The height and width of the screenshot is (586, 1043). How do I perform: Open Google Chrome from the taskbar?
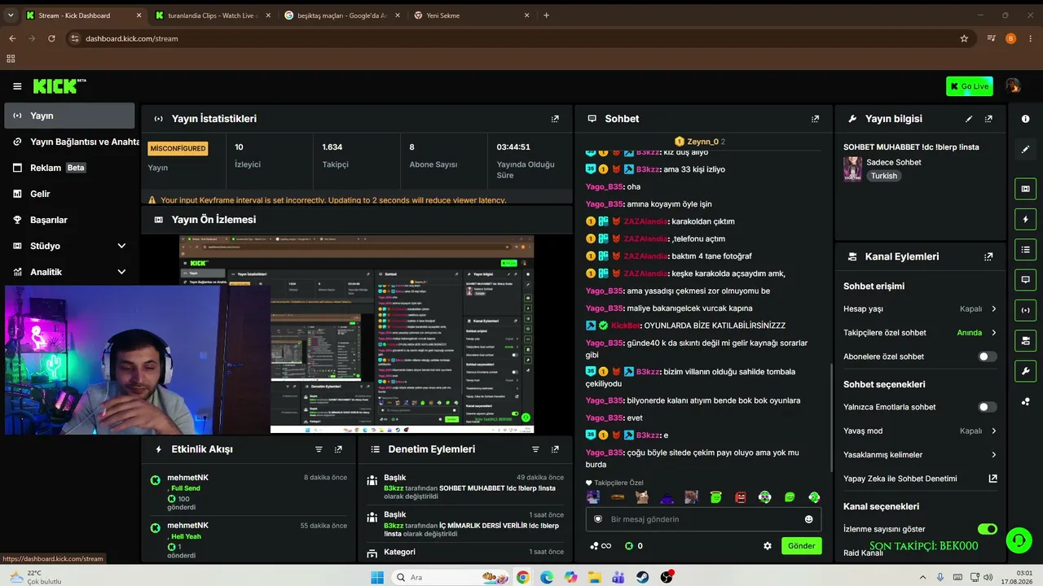[522, 577]
